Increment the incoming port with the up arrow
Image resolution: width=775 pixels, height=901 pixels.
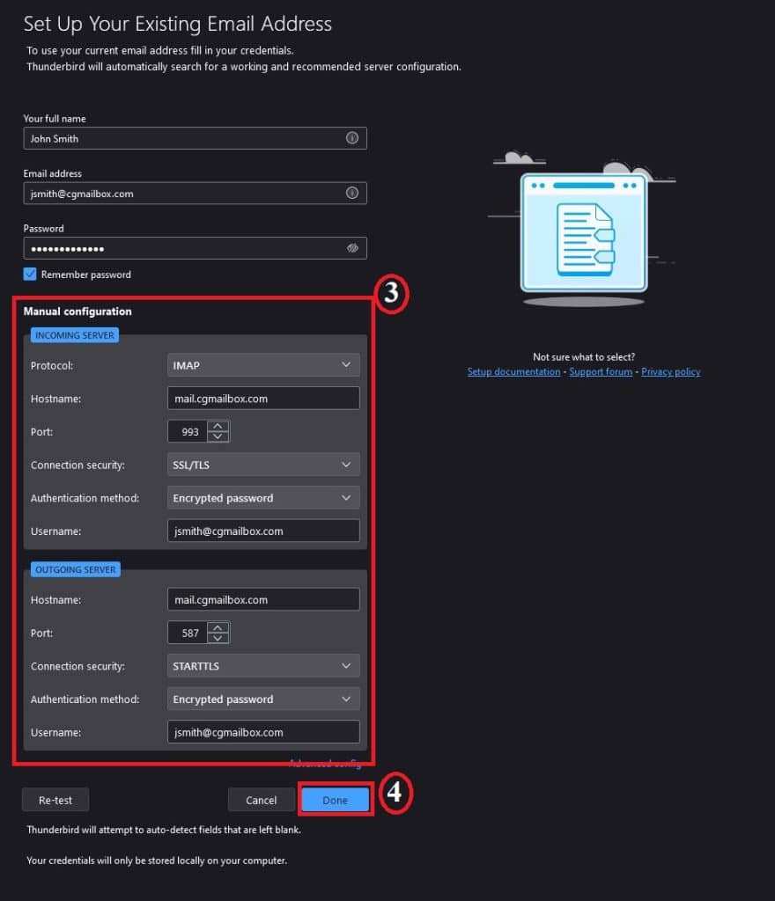tap(219, 426)
